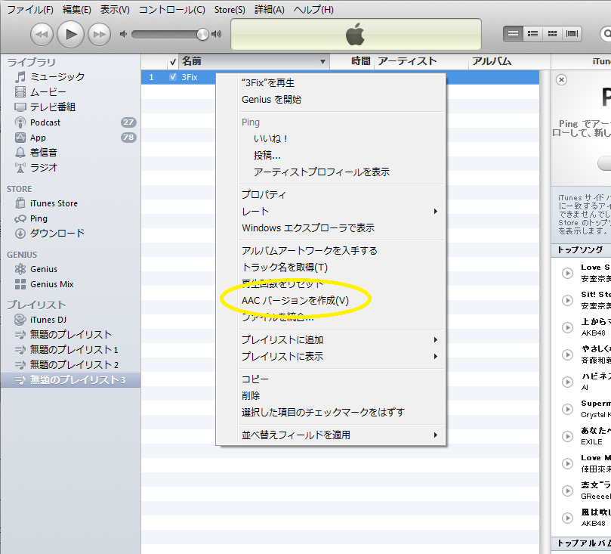Click the 名前 column sort arrow
Screen dimensions: 611x554
pyautogui.click(x=322, y=62)
